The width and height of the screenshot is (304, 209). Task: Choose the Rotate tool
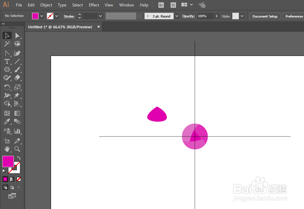(x=7, y=87)
